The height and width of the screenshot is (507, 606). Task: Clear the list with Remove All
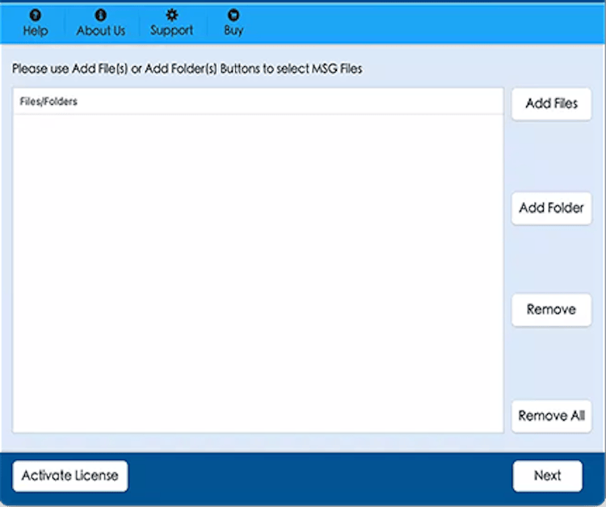pos(551,416)
